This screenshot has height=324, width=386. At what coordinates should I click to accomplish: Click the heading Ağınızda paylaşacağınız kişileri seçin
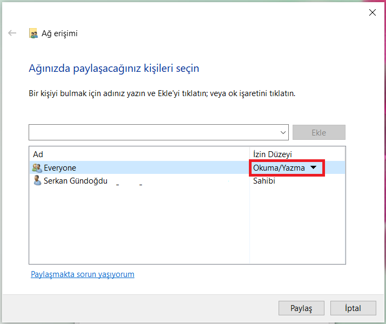(x=114, y=68)
